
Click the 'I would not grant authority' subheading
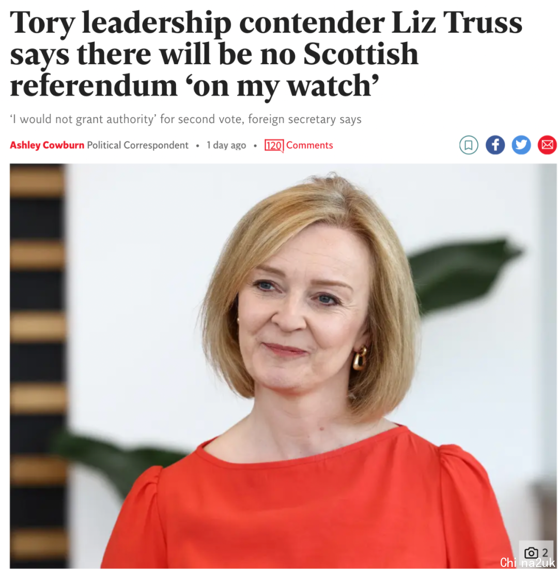pos(185,119)
